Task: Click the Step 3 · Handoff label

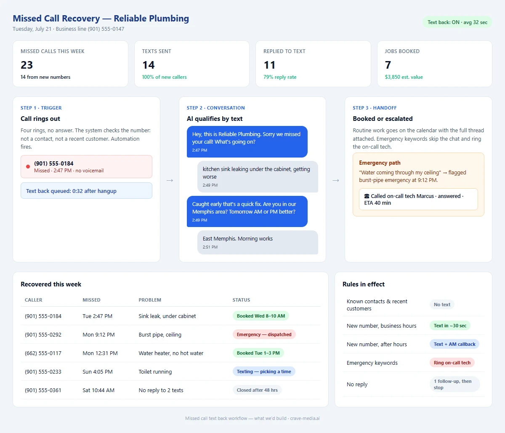Action: click(375, 108)
